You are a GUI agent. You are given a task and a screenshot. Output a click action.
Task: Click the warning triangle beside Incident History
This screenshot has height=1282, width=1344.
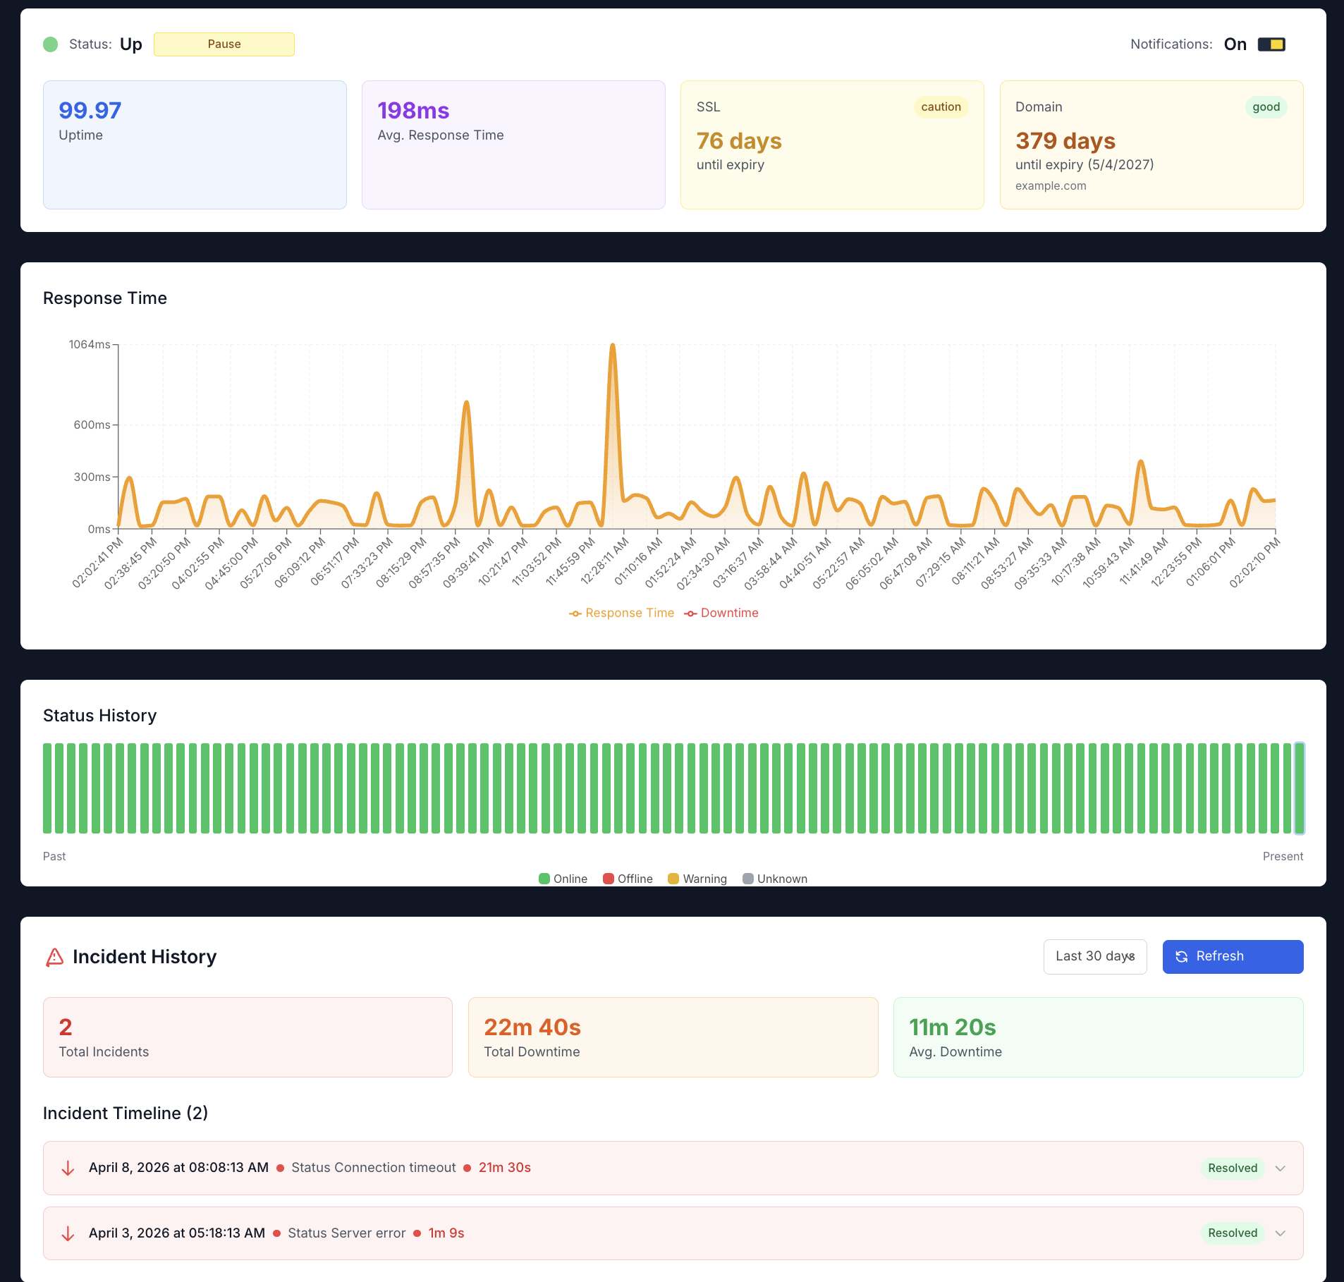click(x=54, y=957)
